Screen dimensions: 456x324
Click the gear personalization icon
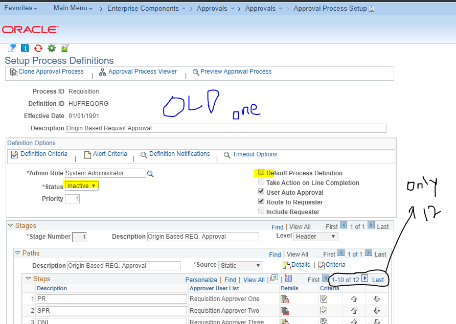coord(51,48)
